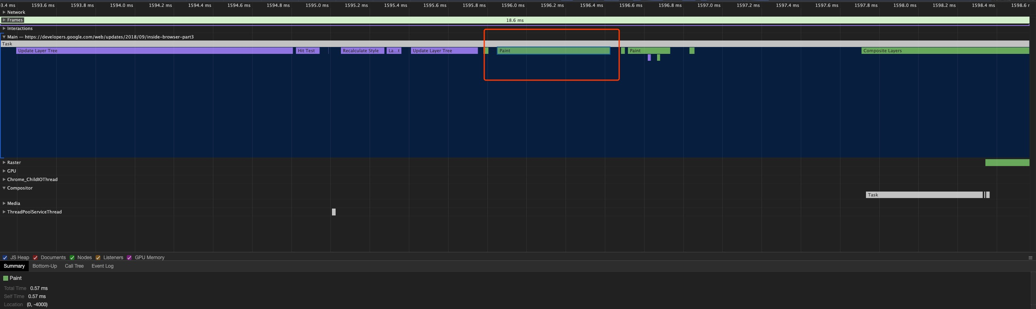Select the 18.6 ms frame bar
The height and width of the screenshot is (309, 1036).
tap(515, 20)
